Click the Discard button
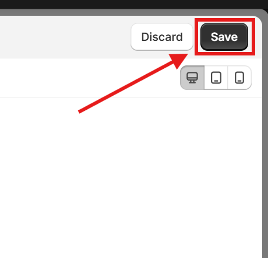 (162, 37)
